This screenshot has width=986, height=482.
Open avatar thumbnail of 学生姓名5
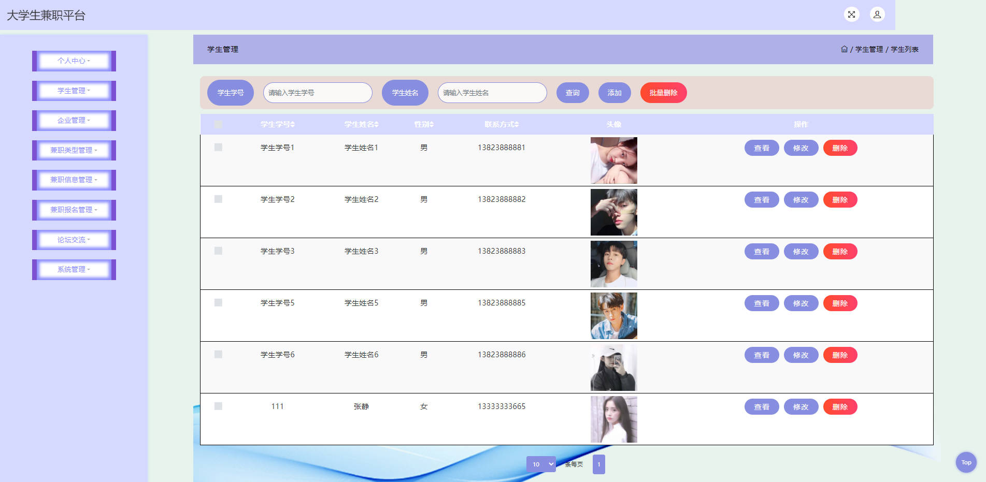614,316
